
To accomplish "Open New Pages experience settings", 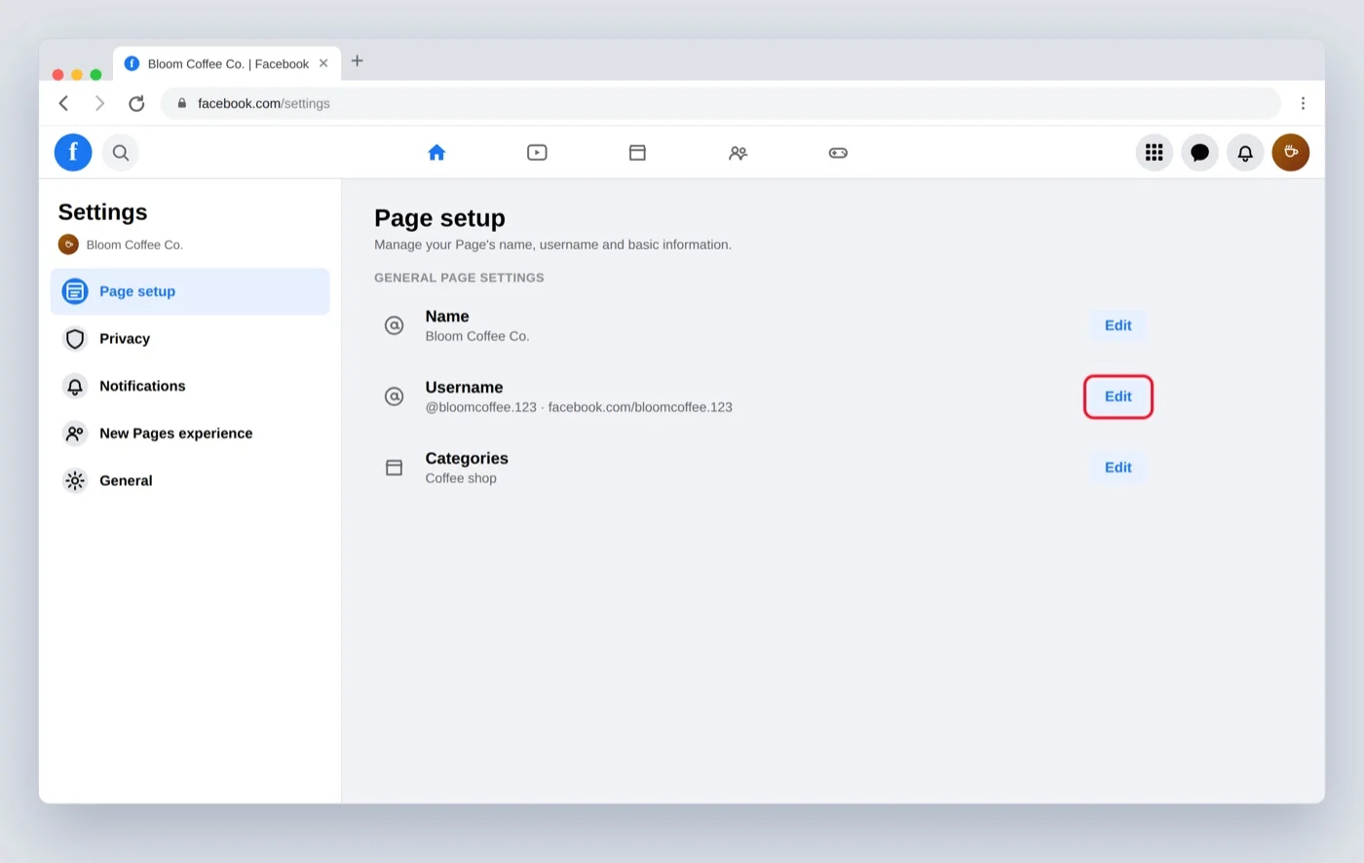I will tap(190, 433).
